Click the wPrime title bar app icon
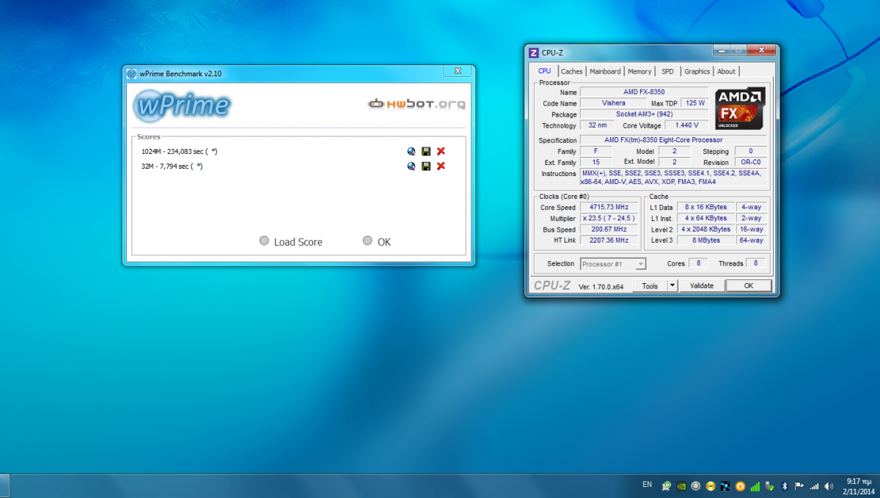The height and width of the screenshot is (498, 880). 131,73
